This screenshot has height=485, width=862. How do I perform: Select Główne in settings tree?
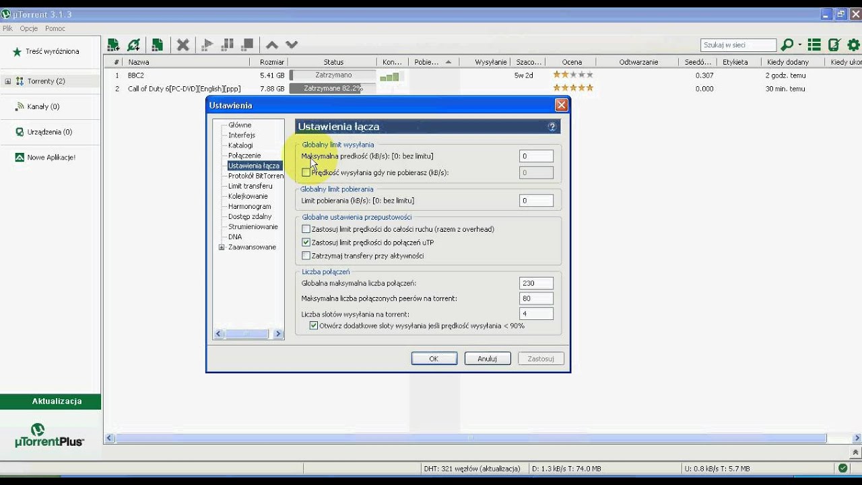point(240,125)
